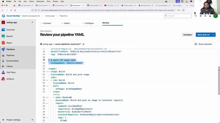Image resolution: width=220 pixels, height=123 pixels.
Task: Select the Review step tab
Action: pyautogui.click(x=106, y=23)
